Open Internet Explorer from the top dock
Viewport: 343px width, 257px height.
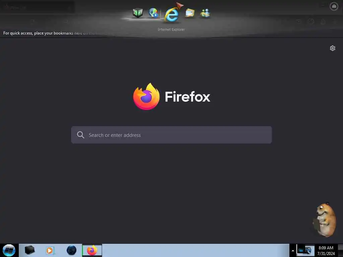[x=172, y=14]
